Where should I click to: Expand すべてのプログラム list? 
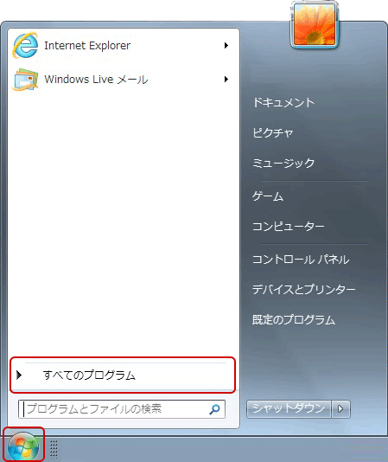(x=123, y=375)
